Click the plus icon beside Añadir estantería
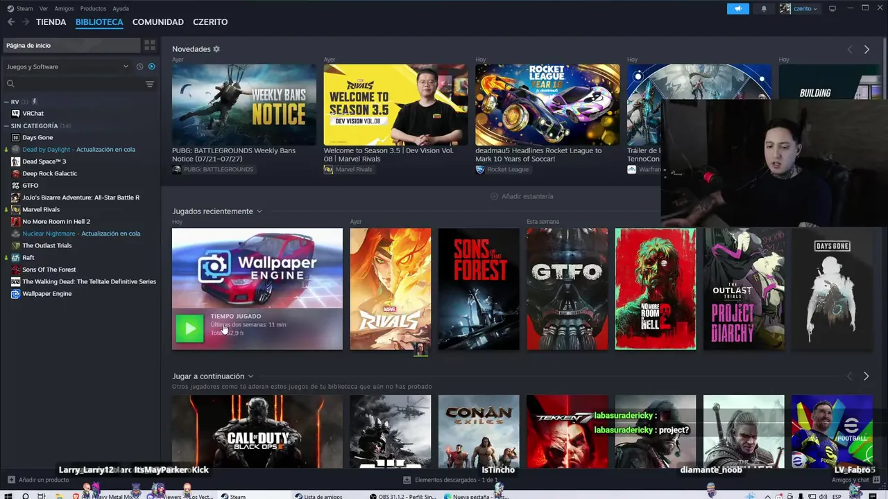The width and height of the screenshot is (888, 499). click(494, 196)
